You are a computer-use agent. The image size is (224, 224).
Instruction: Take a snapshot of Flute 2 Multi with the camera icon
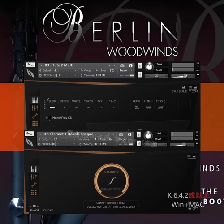point(122,65)
